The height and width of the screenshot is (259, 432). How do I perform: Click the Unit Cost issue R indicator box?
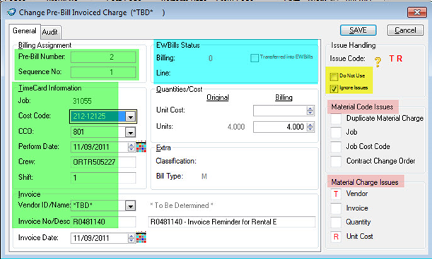pos(336,236)
